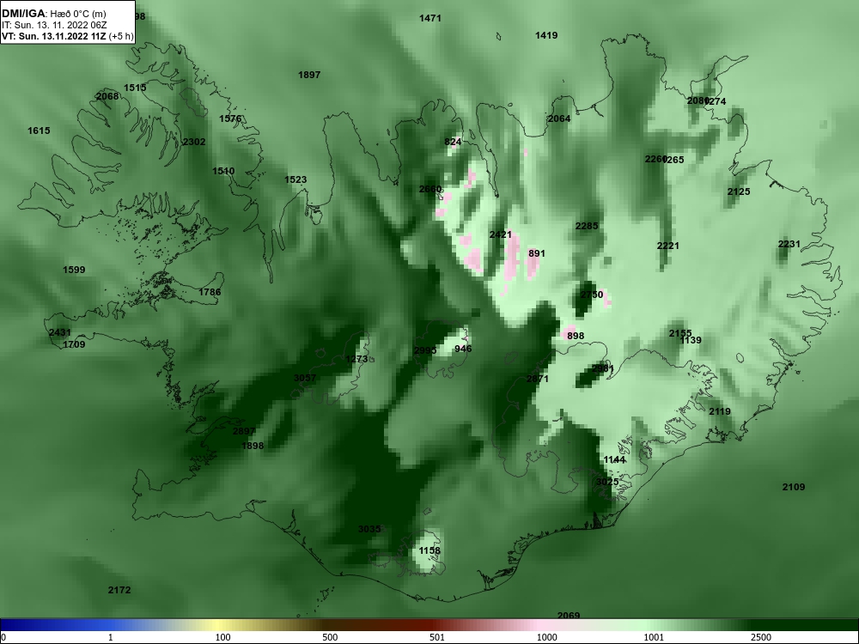Screen dimensions: 859x644
Task: Click the map value 1709
Action: tap(74, 344)
